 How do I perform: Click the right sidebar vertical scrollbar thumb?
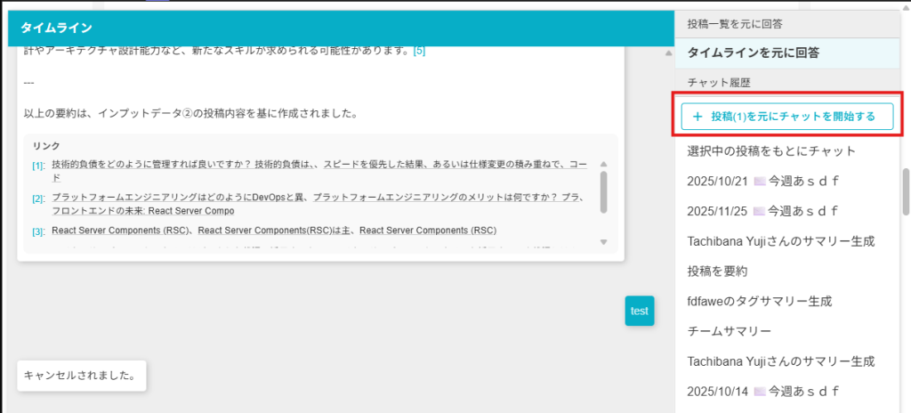906,191
